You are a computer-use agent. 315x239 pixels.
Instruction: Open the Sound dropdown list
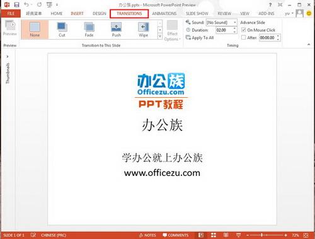pyautogui.click(x=235, y=22)
